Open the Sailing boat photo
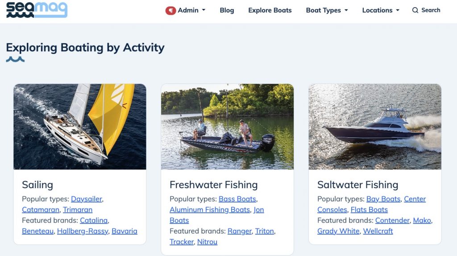Image resolution: width=457 pixels, height=256 pixels. (x=80, y=127)
